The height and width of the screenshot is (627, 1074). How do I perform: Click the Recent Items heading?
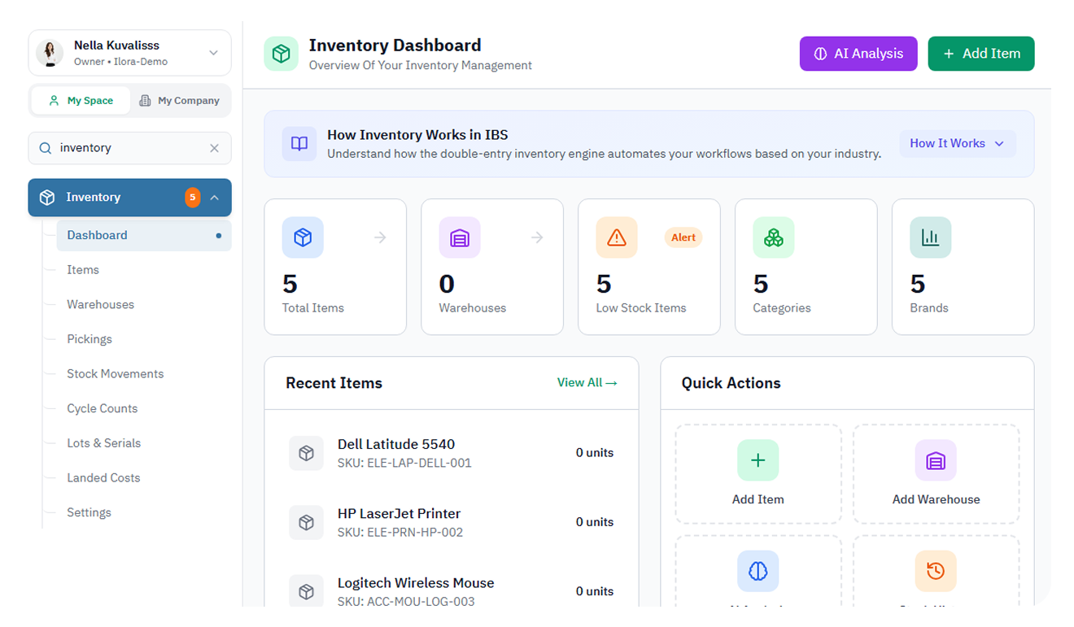click(334, 383)
